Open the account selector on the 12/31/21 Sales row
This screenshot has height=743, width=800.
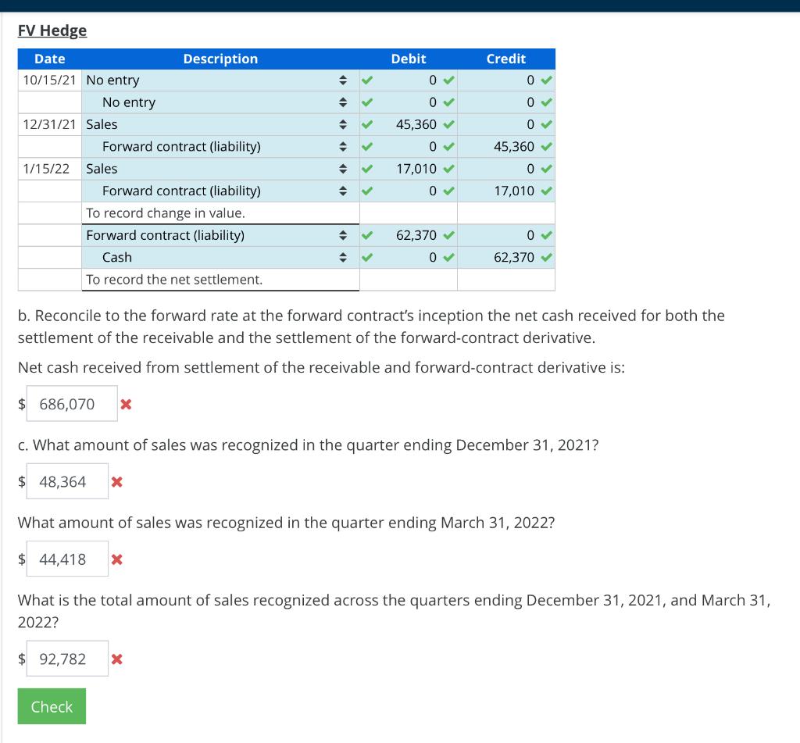point(341,124)
